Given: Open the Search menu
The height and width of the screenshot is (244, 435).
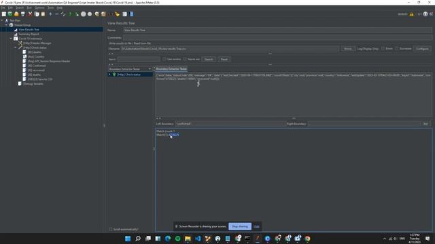Looking at the screenshot, I should (x=20, y=7).
